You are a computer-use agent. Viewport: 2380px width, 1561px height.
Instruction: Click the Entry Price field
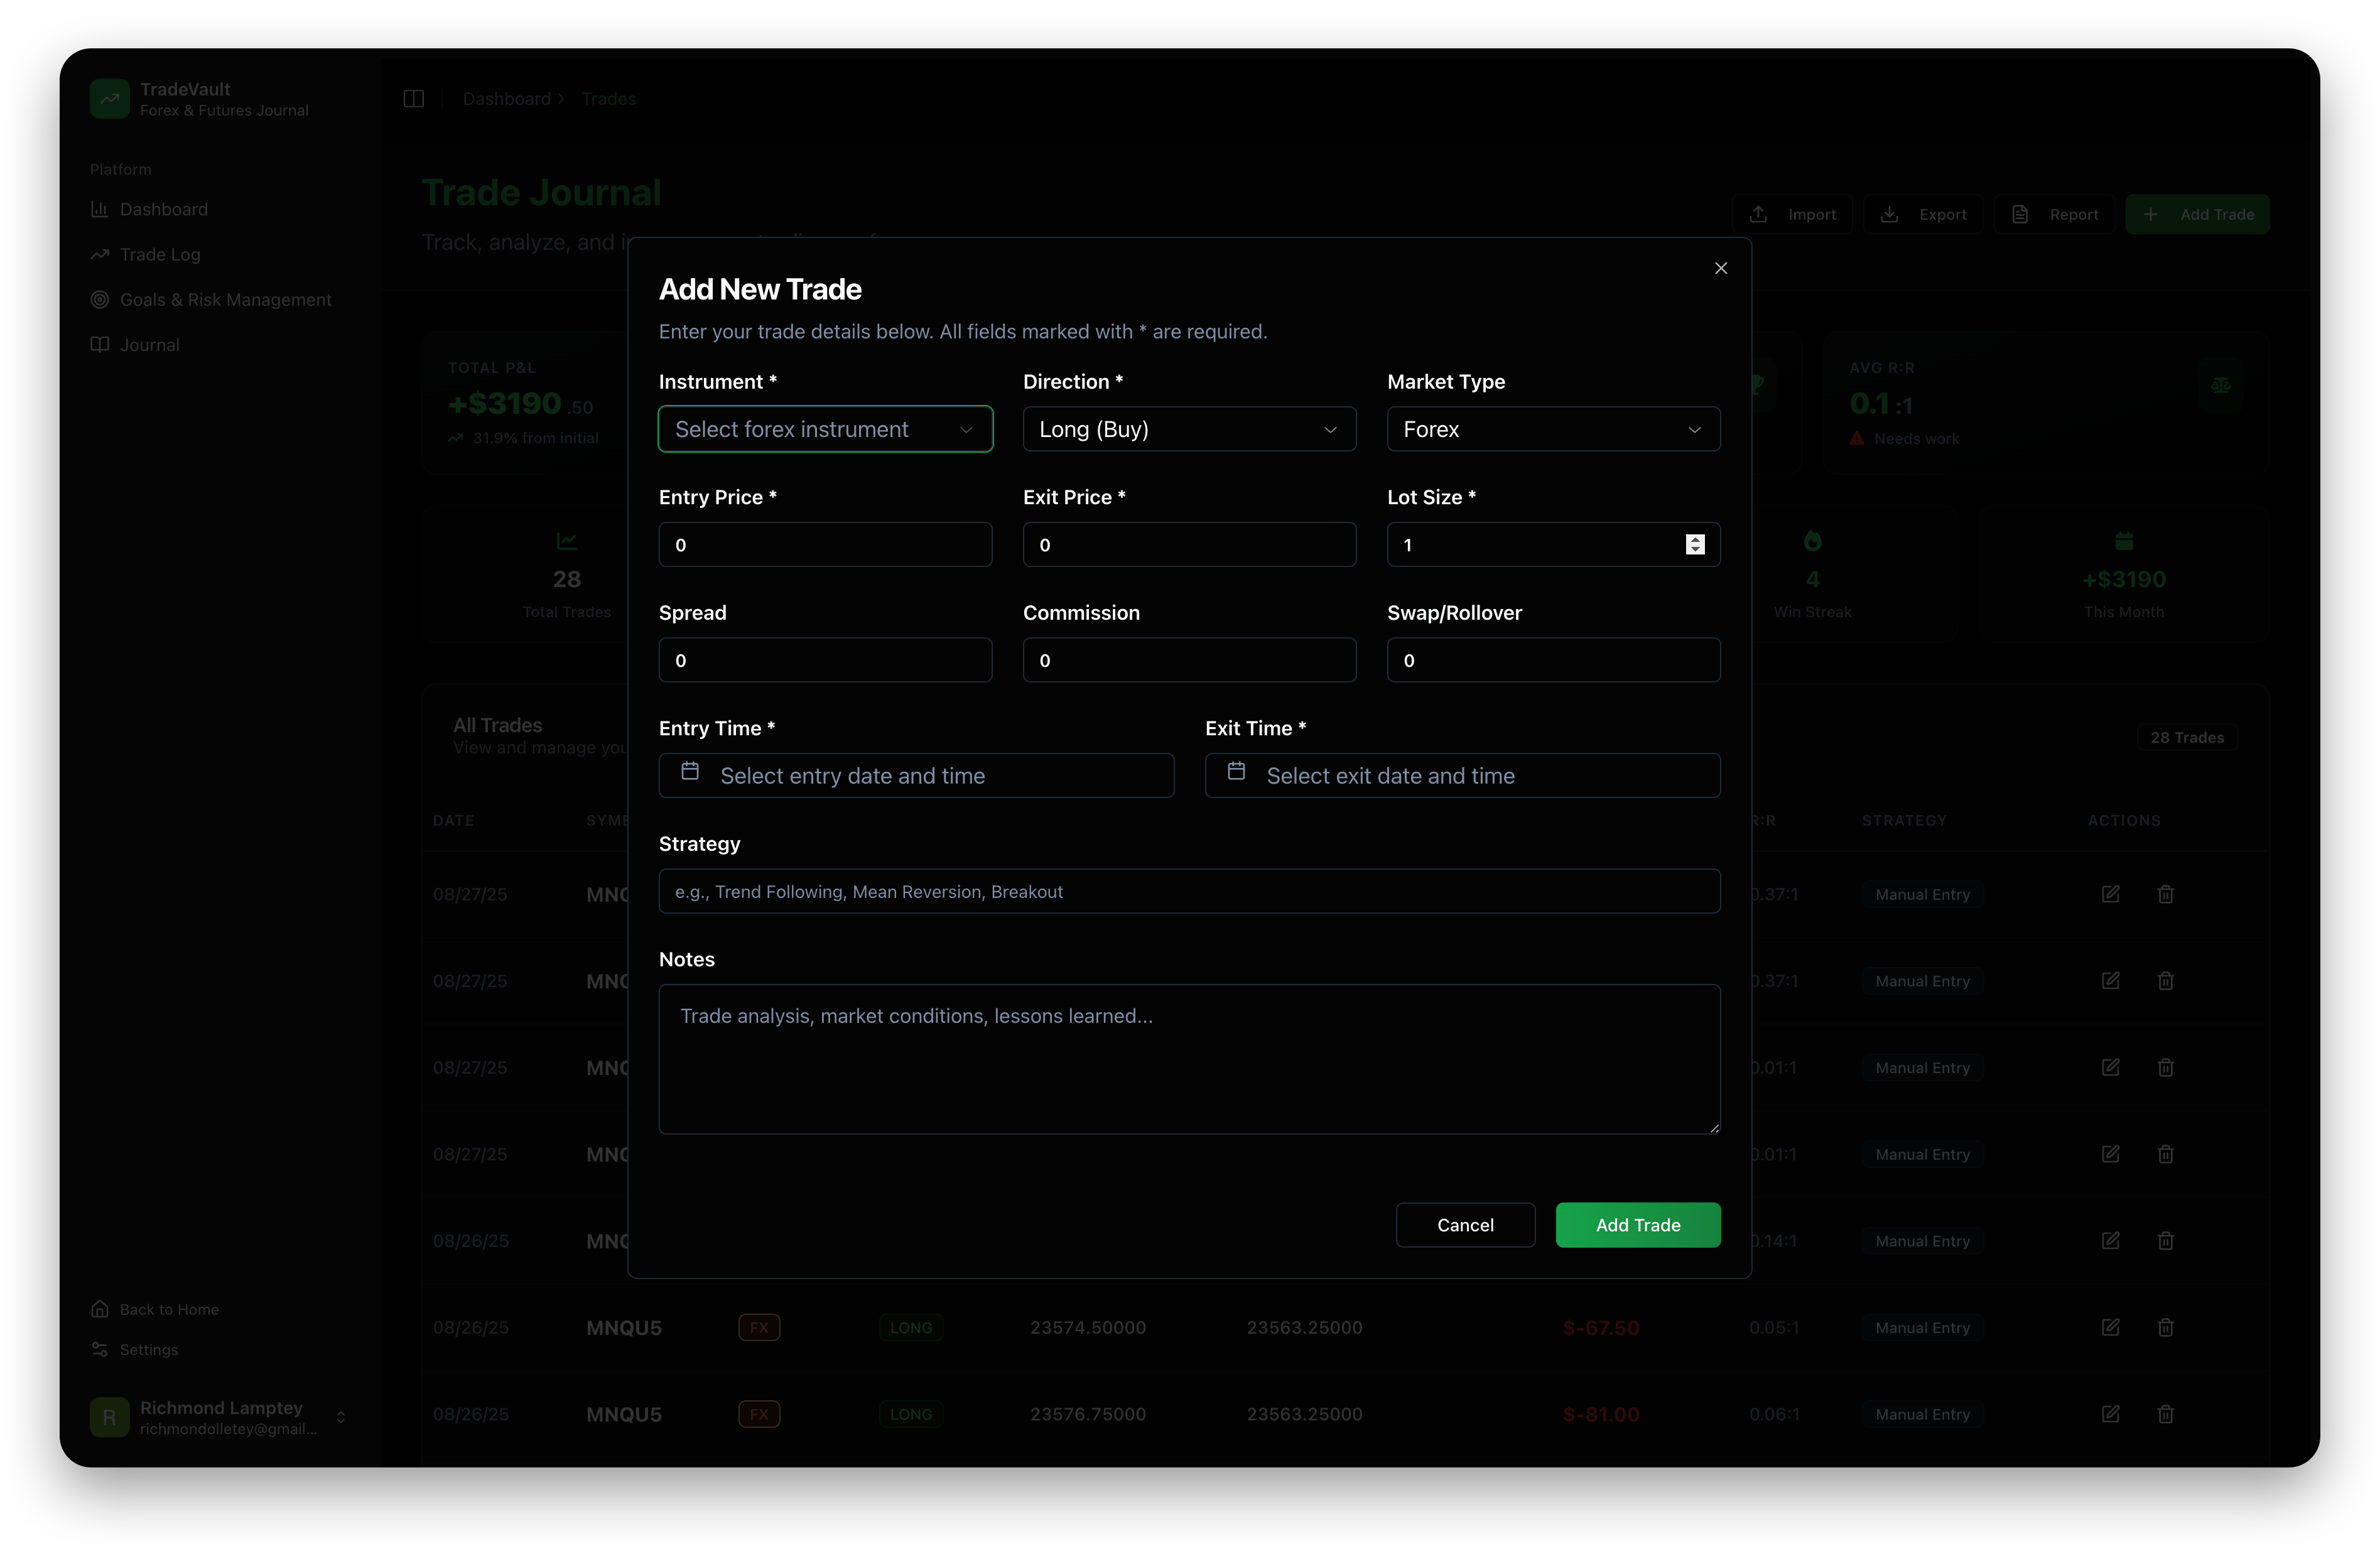click(x=825, y=545)
